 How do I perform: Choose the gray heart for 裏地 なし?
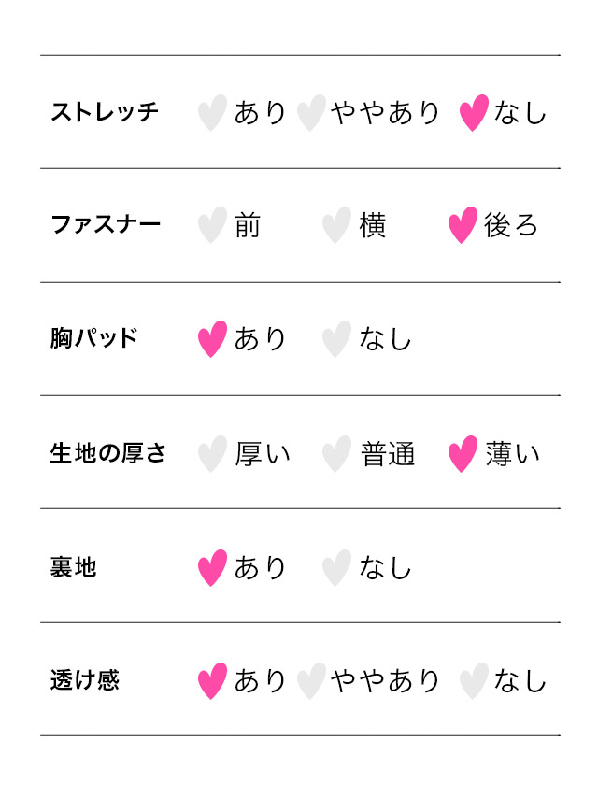point(336,568)
